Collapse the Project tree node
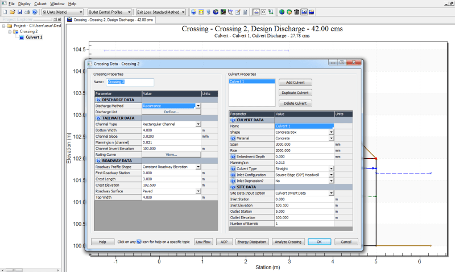The width and height of the screenshot is (455, 272). click(x=4, y=26)
